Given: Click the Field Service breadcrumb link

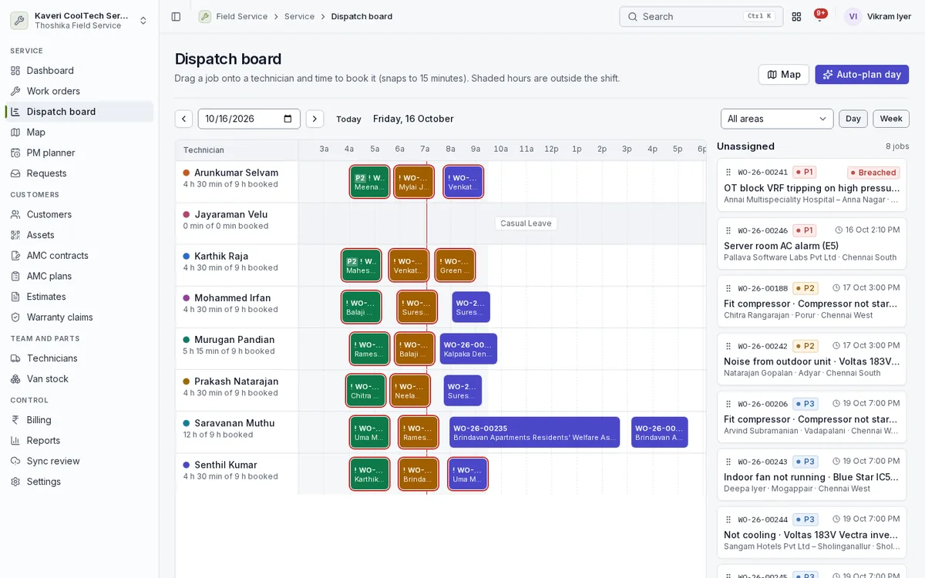Looking at the screenshot, I should [242, 16].
